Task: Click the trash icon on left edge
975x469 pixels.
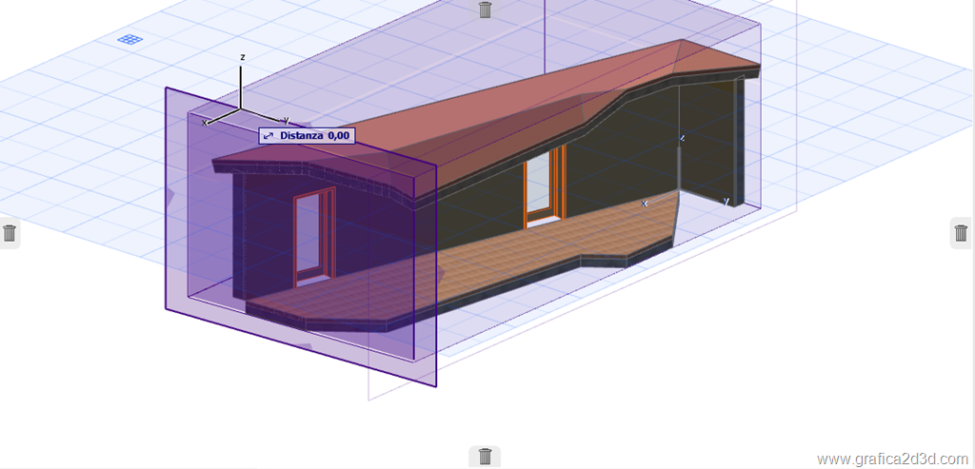Action: tap(10, 233)
